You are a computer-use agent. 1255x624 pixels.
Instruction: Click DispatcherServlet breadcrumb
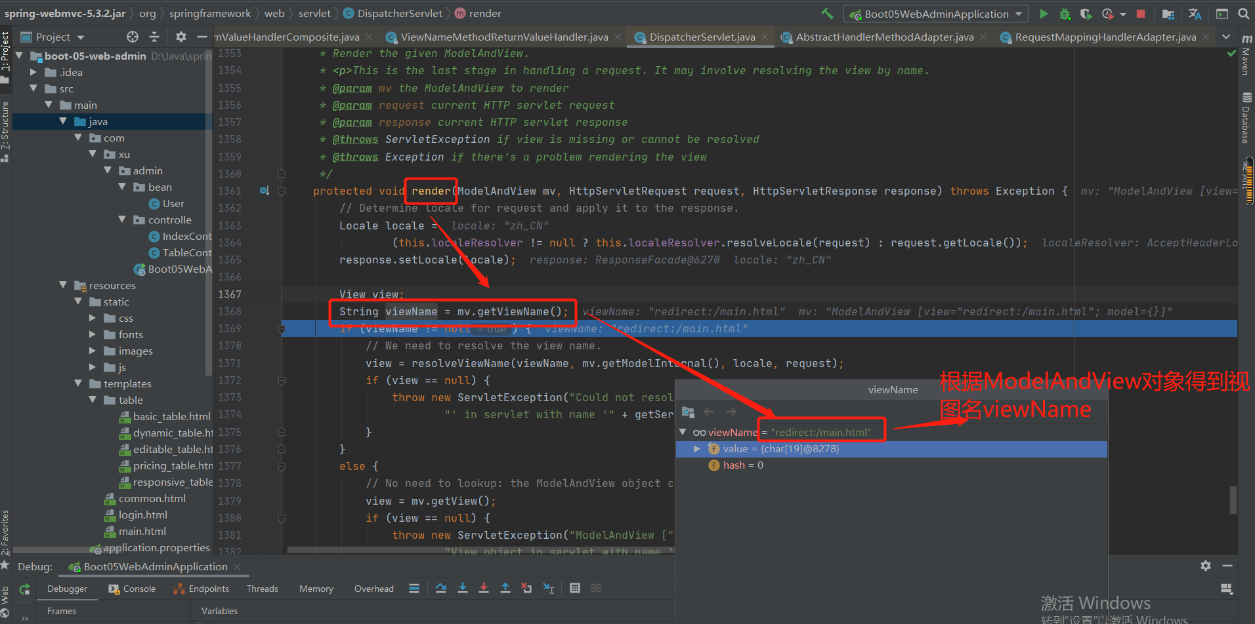[393, 13]
